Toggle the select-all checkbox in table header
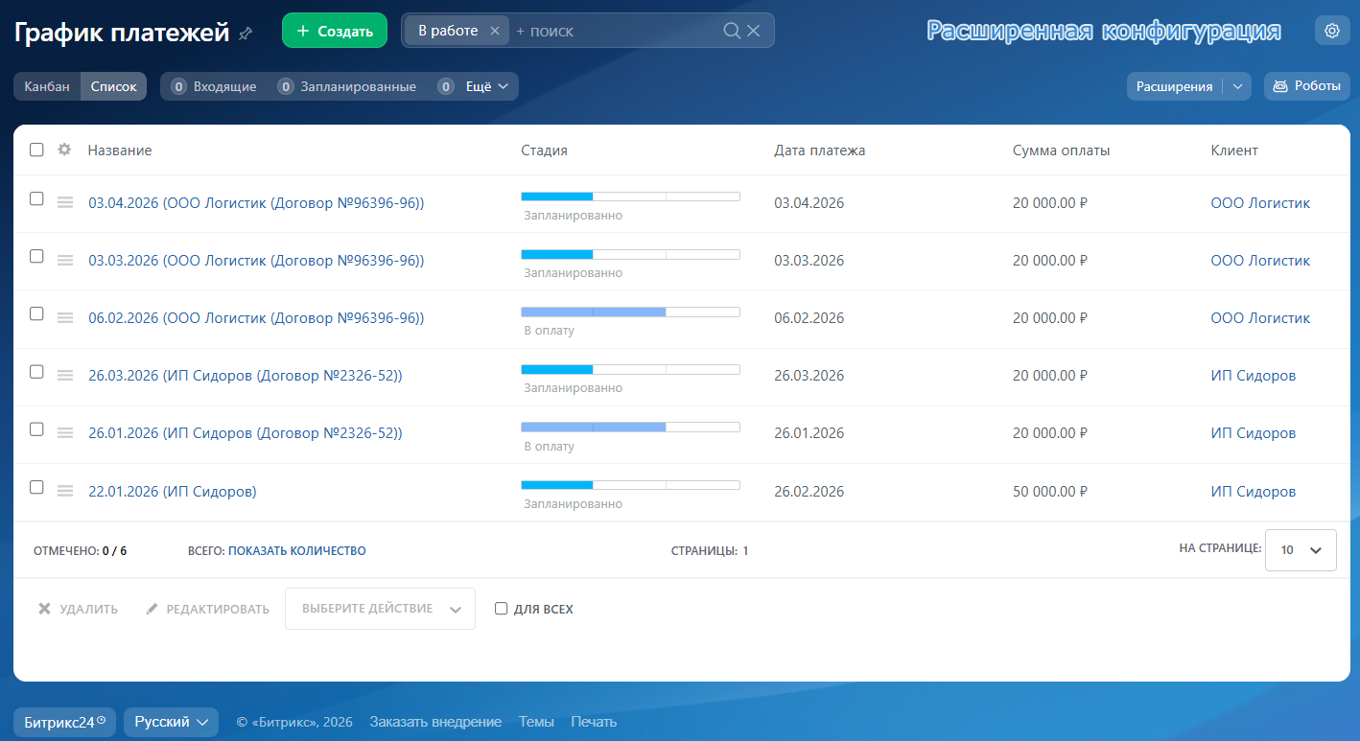Screen dimensions: 1360x741 [x=36, y=150]
